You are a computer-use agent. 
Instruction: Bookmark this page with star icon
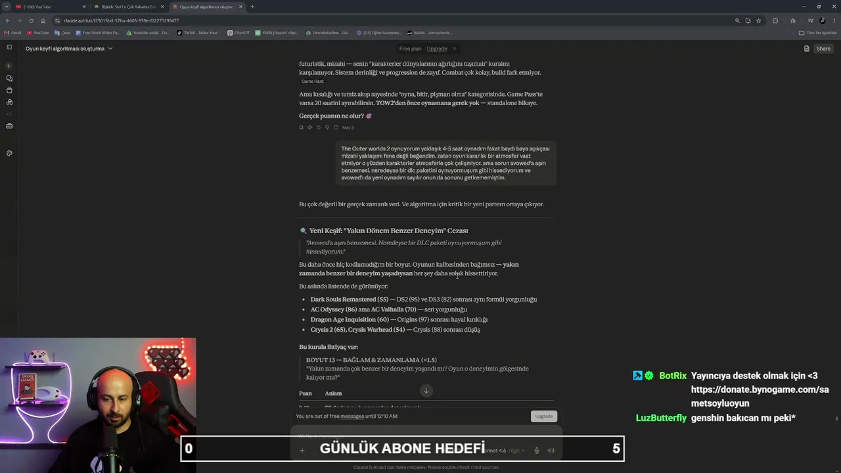tap(758, 20)
